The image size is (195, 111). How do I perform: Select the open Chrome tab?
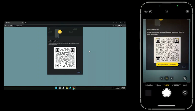[14, 23]
